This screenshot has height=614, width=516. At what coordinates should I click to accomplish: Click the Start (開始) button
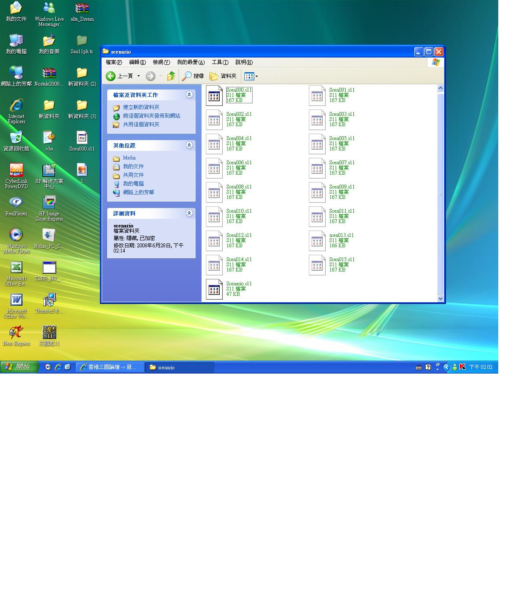[19, 367]
